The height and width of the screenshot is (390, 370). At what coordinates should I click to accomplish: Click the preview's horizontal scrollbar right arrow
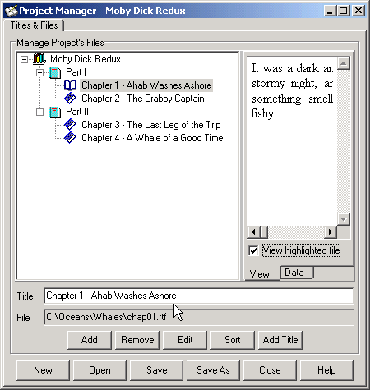(331, 232)
